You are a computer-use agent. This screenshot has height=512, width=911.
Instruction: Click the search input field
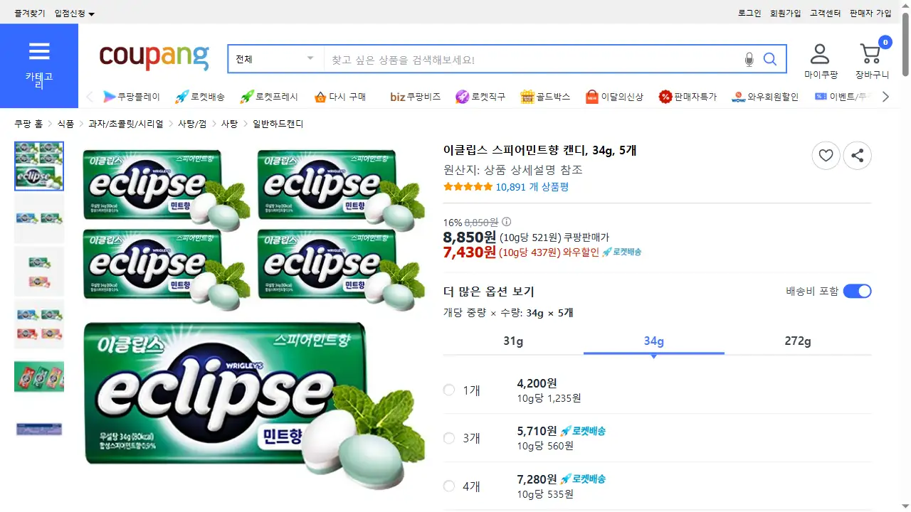tap(534, 59)
